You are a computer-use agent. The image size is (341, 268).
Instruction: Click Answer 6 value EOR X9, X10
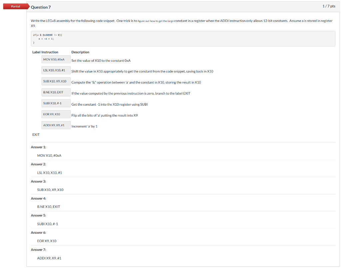[47, 241]
